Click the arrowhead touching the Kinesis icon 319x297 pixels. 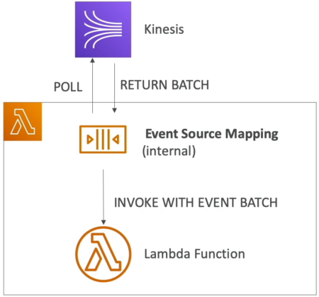coord(93,60)
